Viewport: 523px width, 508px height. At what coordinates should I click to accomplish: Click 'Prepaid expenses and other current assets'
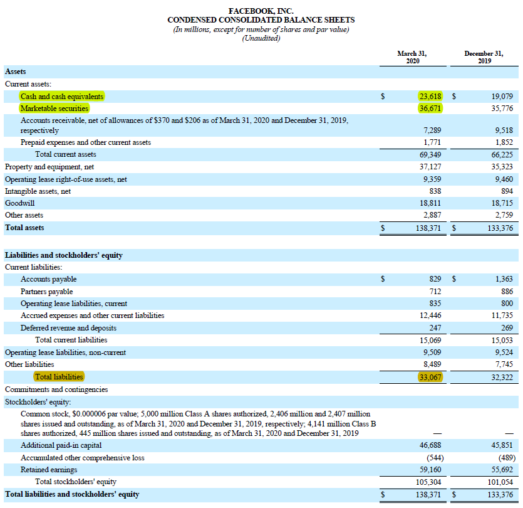point(86,142)
